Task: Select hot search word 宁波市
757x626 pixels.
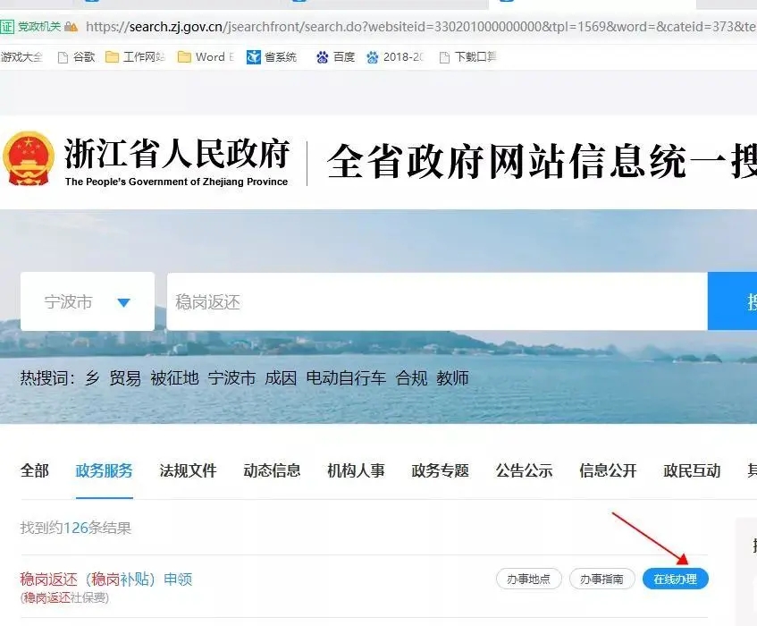Action: pyautogui.click(x=231, y=377)
